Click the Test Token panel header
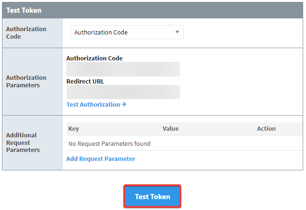Image resolution: width=306 pixels, height=210 pixels. (x=153, y=10)
